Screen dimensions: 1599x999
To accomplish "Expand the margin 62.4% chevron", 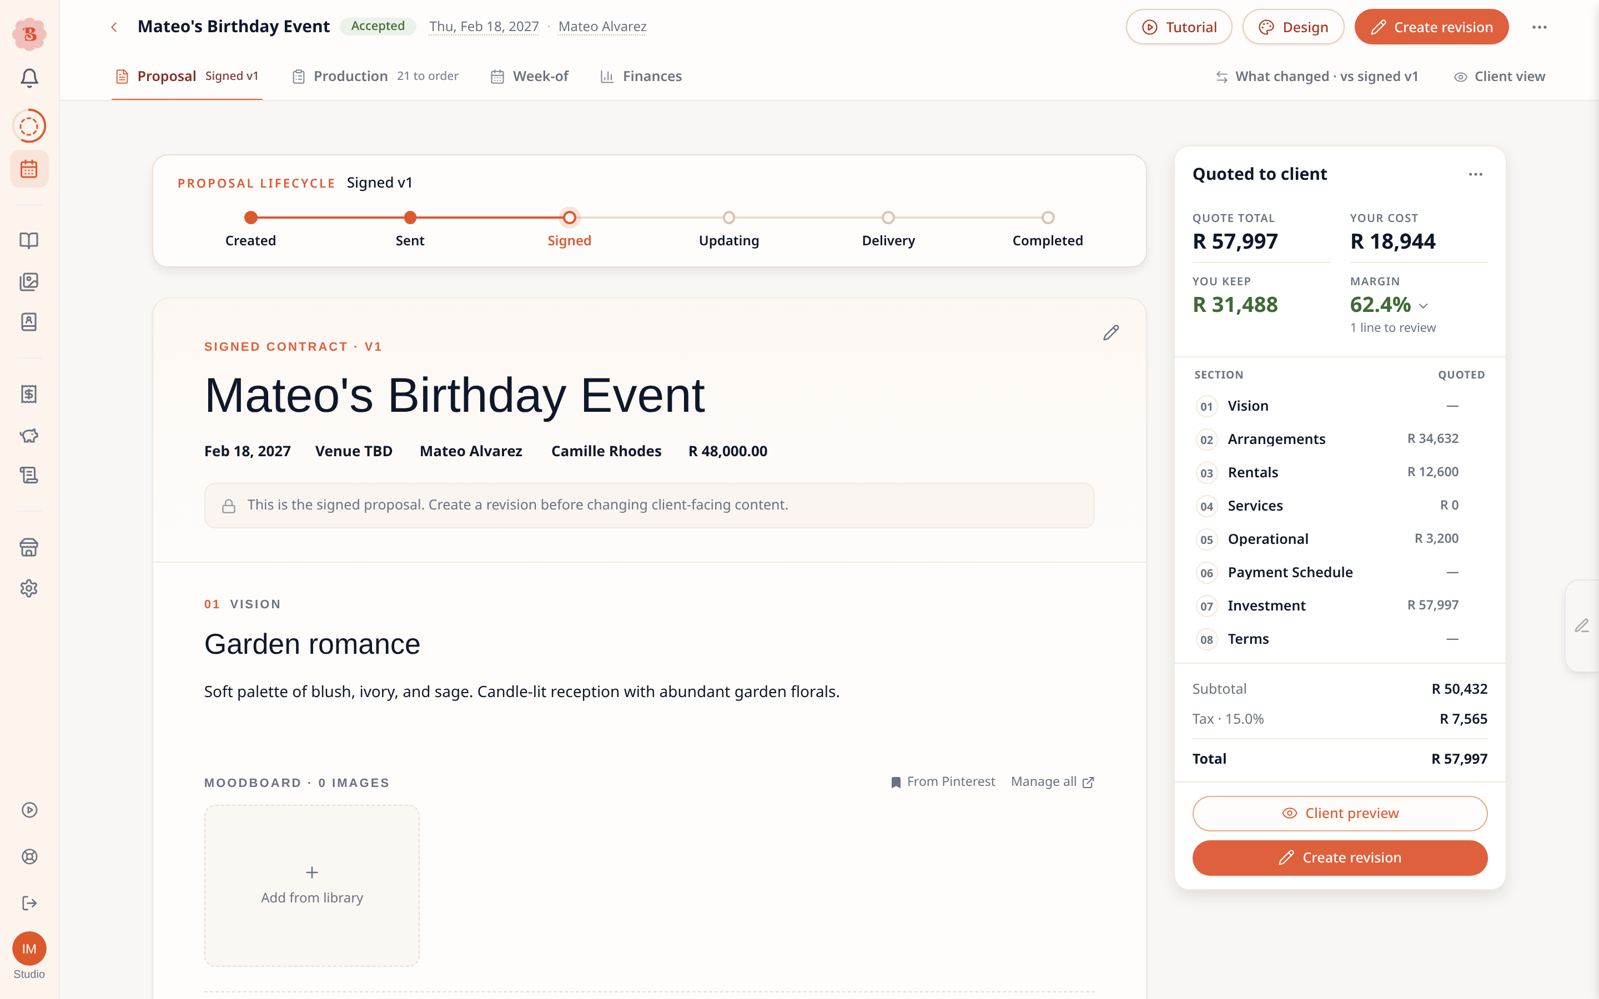I will point(1423,306).
